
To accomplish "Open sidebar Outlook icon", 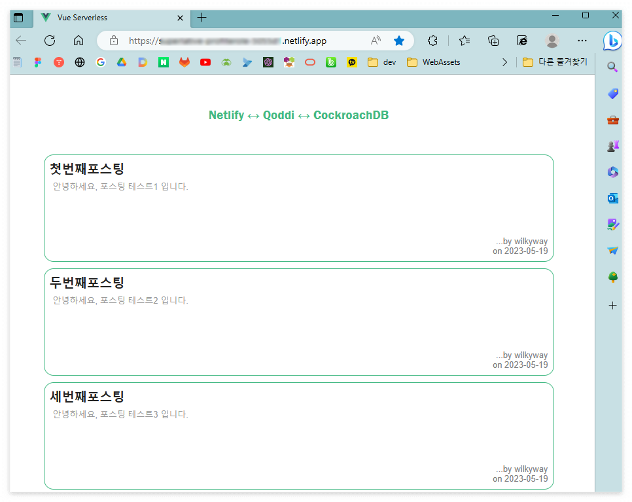I will point(612,198).
